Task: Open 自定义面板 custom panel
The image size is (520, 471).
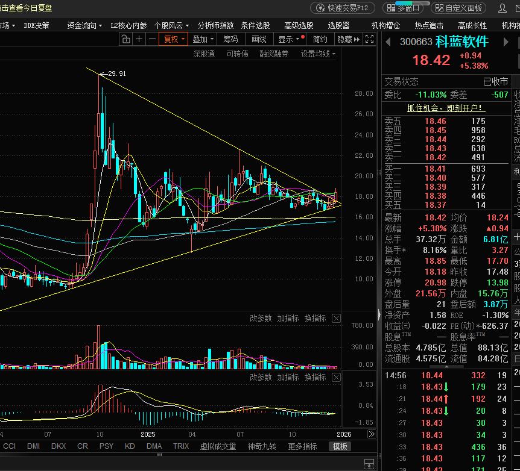Action: 458,8
